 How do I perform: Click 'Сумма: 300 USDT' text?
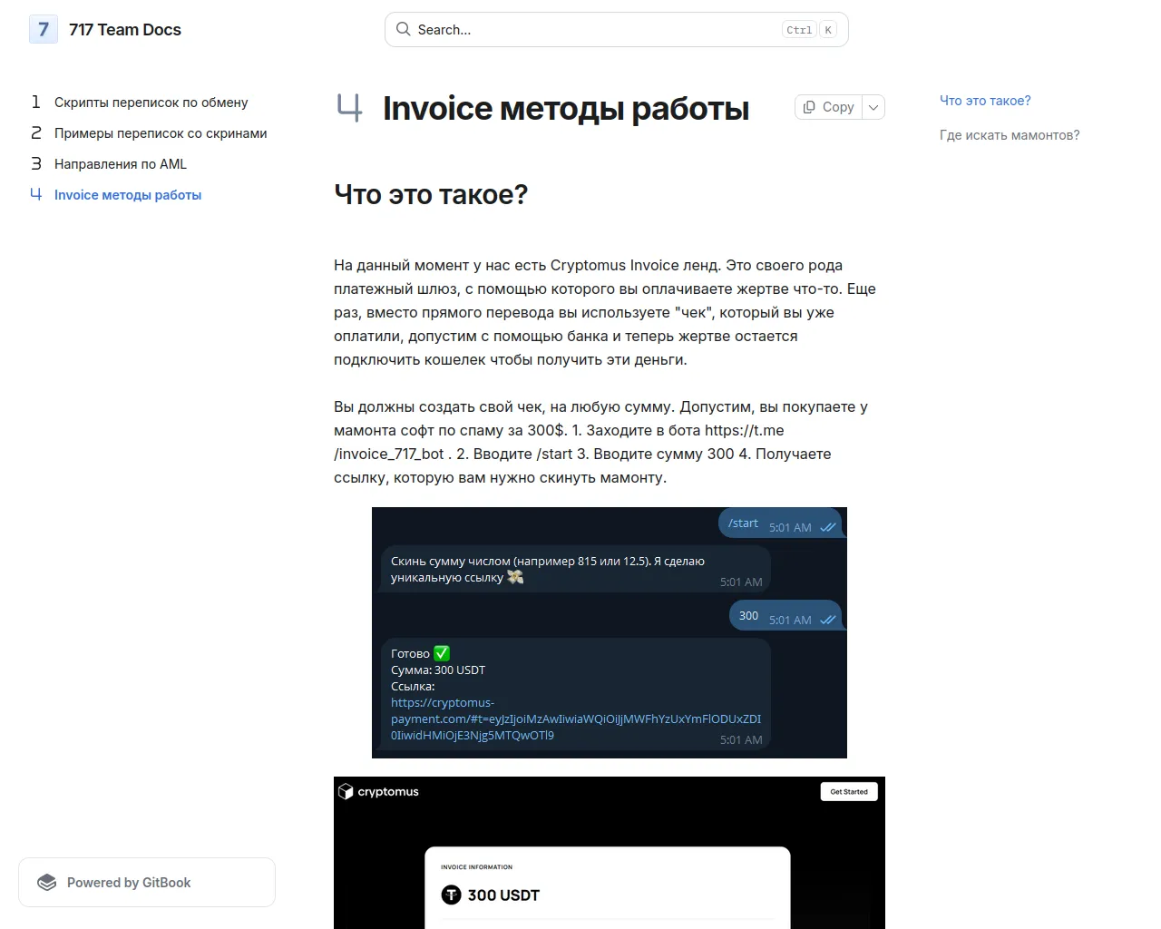[438, 670]
